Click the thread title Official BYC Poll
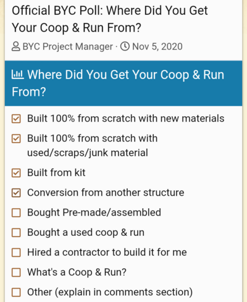Image resolution: width=247 pixels, height=302 pixels. tap(110, 19)
